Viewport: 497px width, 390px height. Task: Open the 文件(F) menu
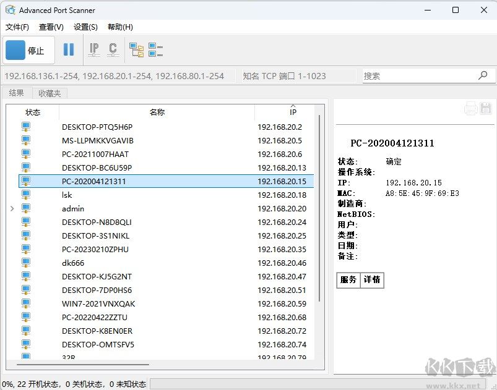[x=17, y=27]
